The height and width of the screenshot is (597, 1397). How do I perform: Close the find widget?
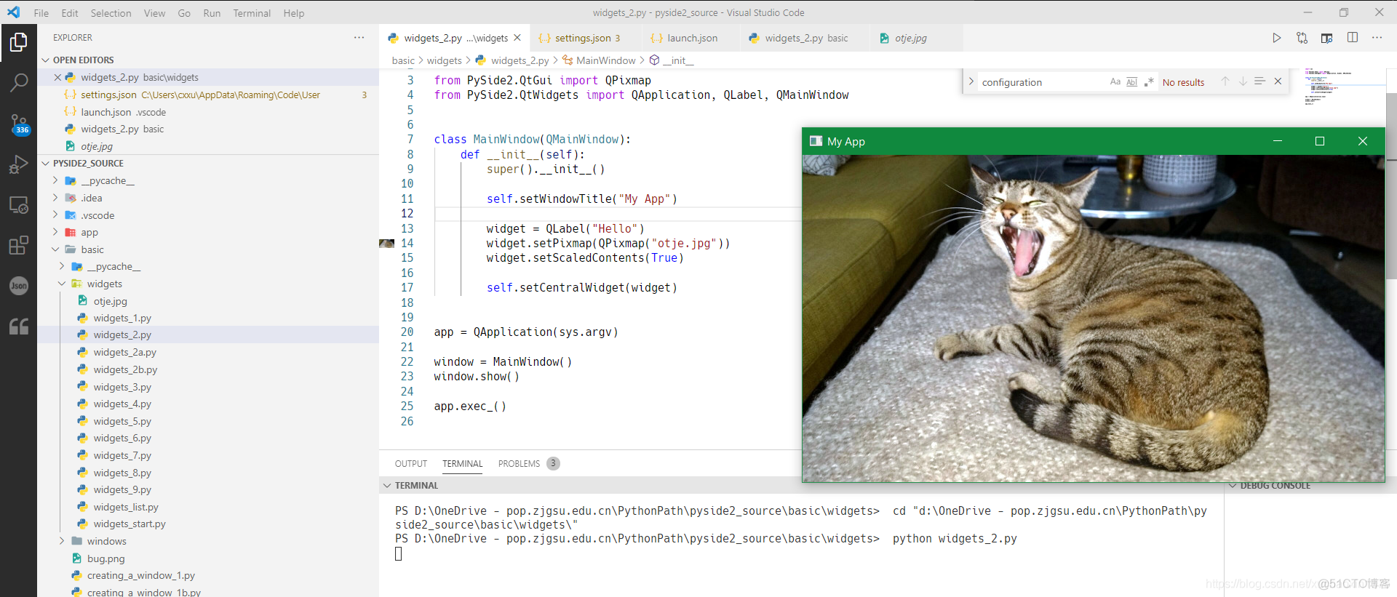click(1278, 81)
